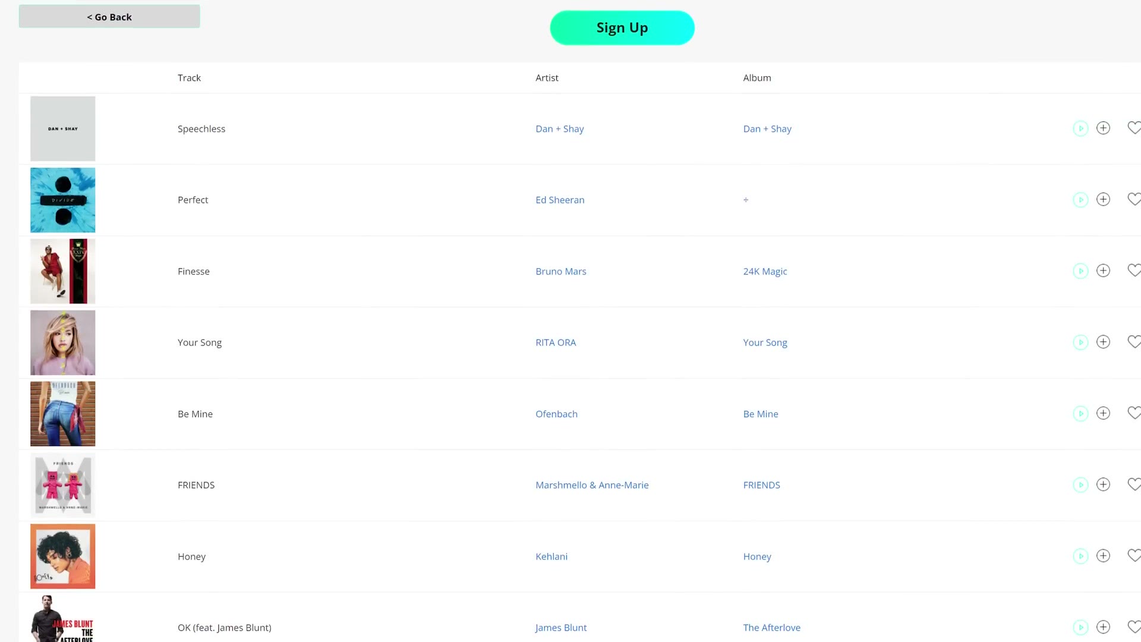
Task: Favorite Honey with the heart icon
Action: coord(1134,556)
